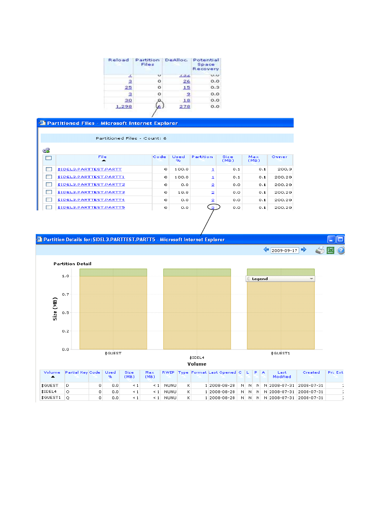Check the box for $IDEL3.PARTTEST.PARTT1
This screenshot has width=381, height=508.
[x=49, y=177]
